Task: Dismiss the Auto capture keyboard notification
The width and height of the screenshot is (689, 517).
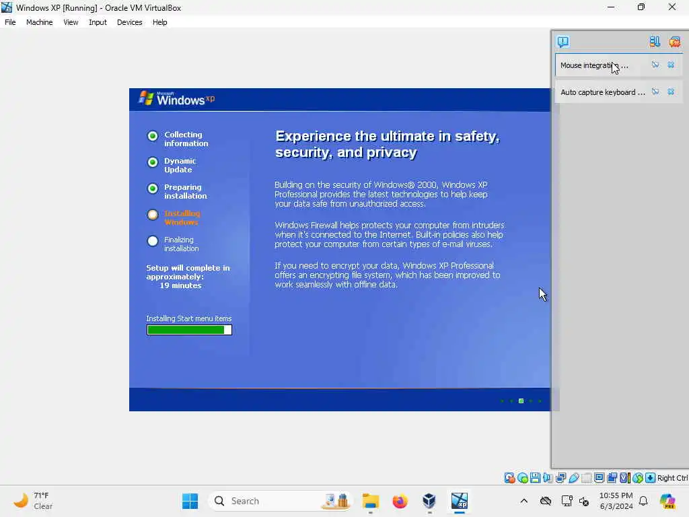Action: [671, 92]
